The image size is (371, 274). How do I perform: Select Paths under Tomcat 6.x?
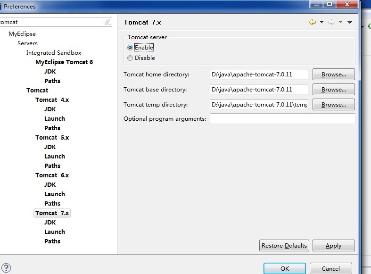52,203
